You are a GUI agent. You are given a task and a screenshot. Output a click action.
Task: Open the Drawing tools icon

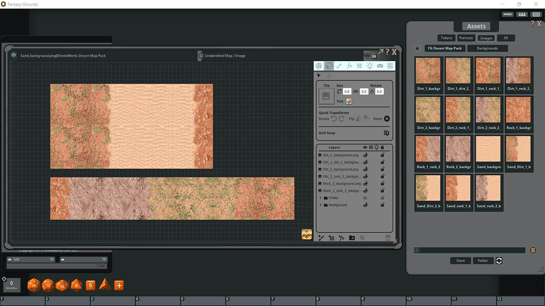339,66
